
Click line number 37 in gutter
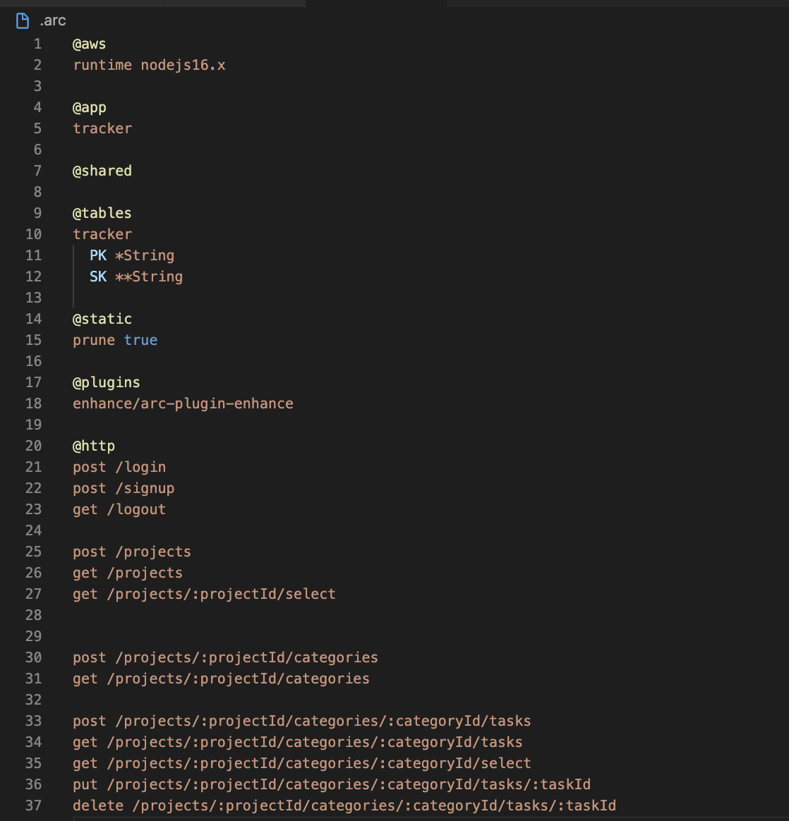34,805
